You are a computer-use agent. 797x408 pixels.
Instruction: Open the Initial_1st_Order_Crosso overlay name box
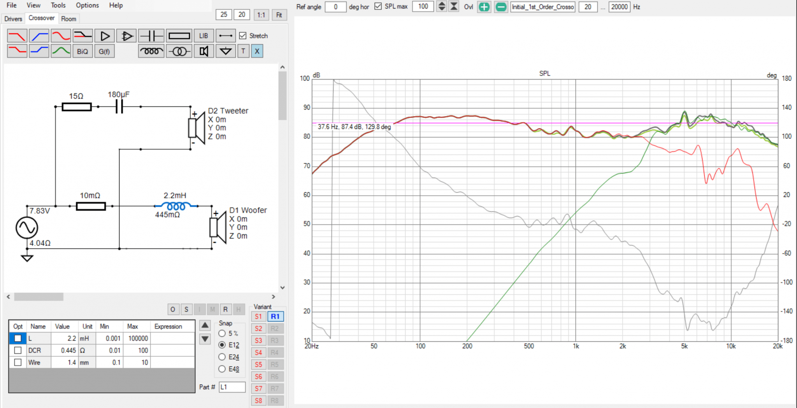click(x=543, y=7)
